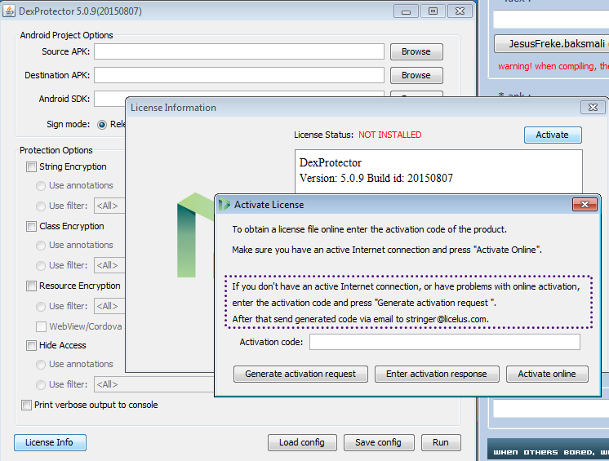This screenshot has height=461, width=609.
Task: Click Hide Access filter field showing <All>
Action: pos(154,384)
